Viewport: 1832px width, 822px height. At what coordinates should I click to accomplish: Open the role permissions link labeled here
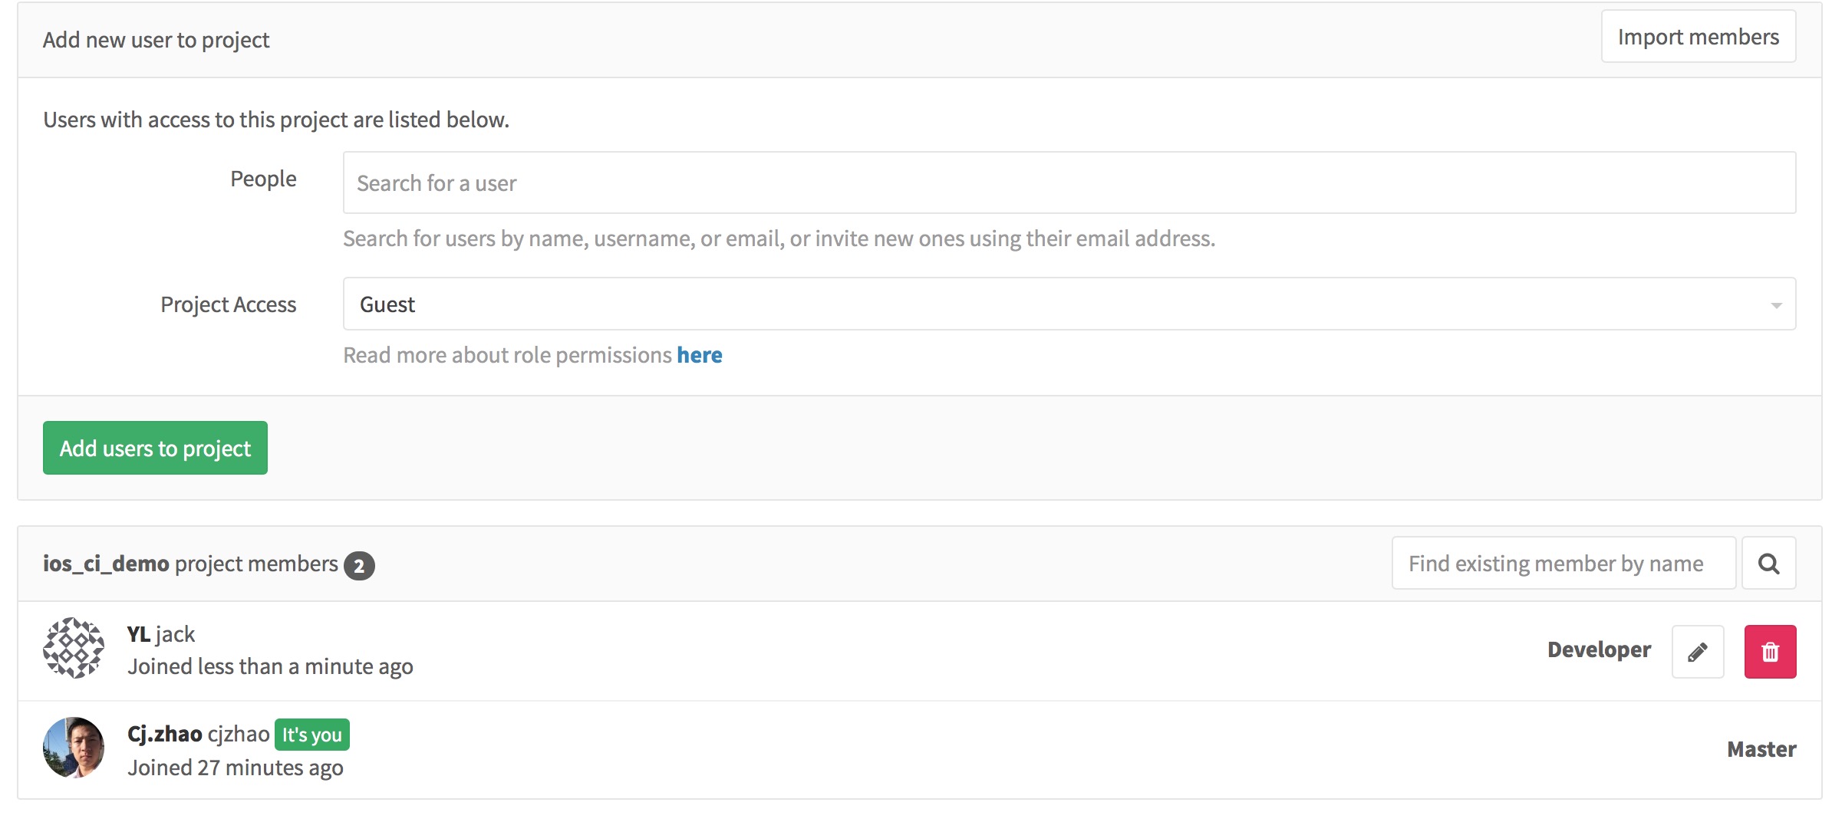click(699, 354)
